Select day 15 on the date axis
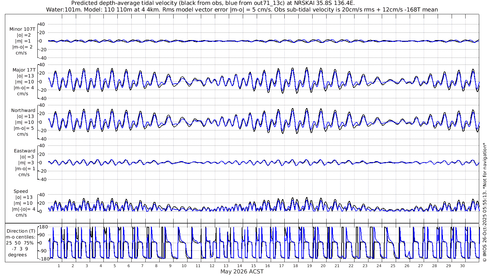Viewport: 489px width, 279px height. click(x=254, y=266)
